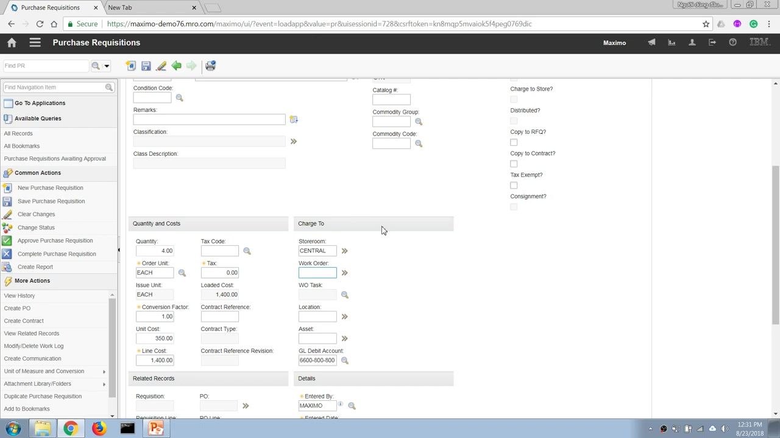Click the Condition Code lookup magnifier
Image resolution: width=780 pixels, height=438 pixels.
(179, 98)
